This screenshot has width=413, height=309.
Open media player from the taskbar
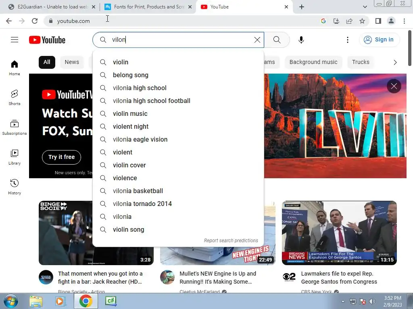[x=60, y=301]
